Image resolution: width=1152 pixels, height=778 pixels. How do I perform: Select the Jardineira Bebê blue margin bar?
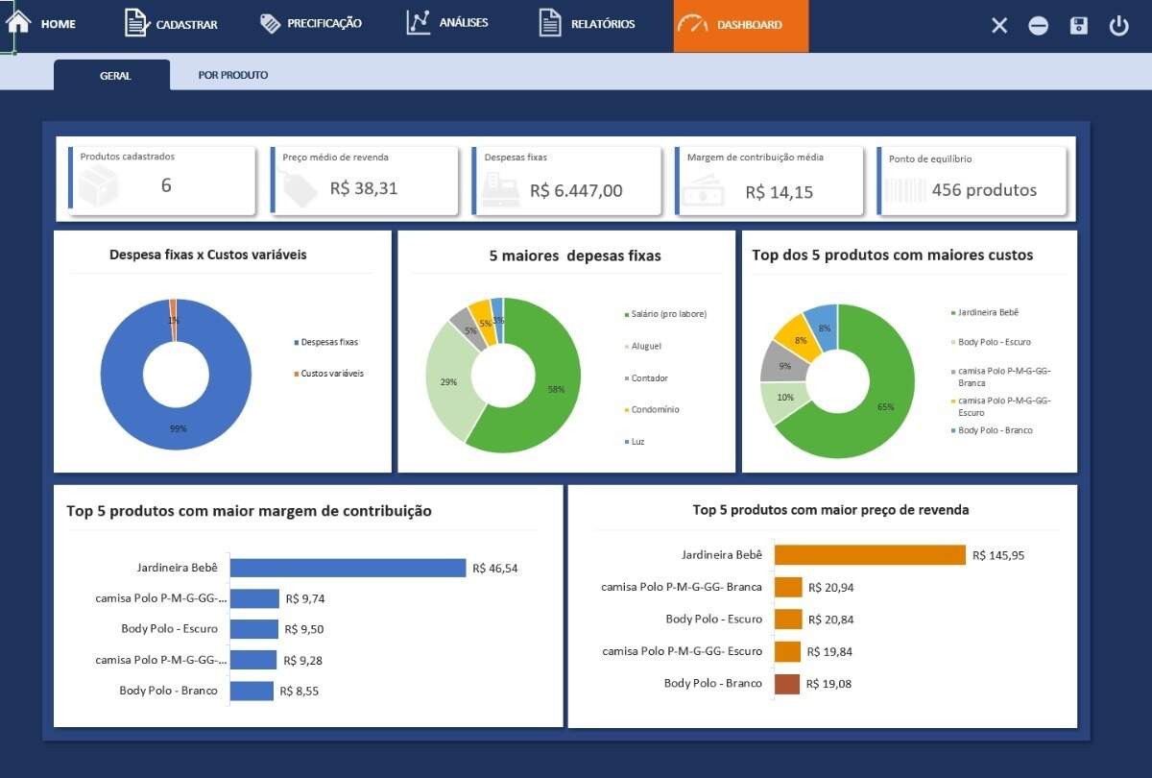(348, 568)
